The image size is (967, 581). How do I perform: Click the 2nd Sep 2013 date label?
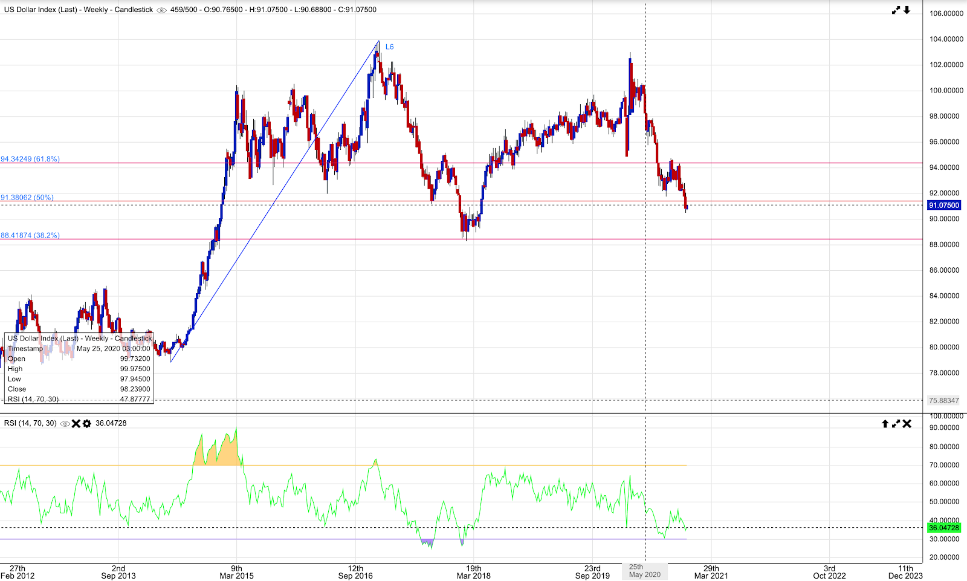(118, 572)
